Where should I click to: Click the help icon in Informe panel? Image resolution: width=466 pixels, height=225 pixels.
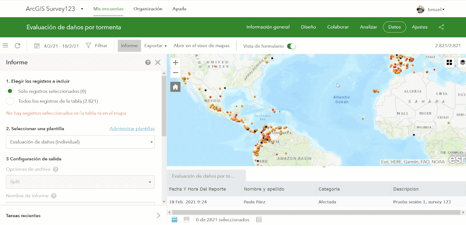pyautogui.click(x=148, y=62)
